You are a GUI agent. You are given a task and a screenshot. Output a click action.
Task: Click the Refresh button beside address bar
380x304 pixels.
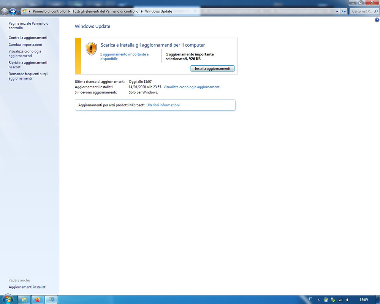[344, 11]
